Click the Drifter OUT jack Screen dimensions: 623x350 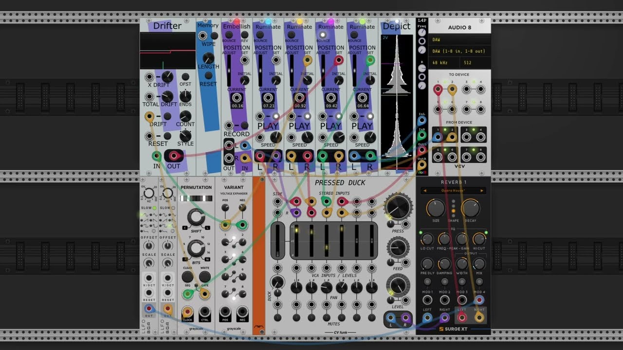pyautogui.click(x=174, y=156)
